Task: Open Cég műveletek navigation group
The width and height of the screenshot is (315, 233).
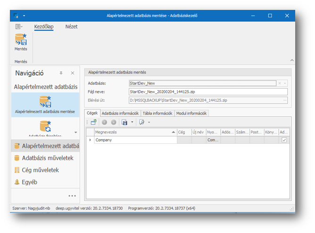Action: pyautogui.click(x=41, y=170)
